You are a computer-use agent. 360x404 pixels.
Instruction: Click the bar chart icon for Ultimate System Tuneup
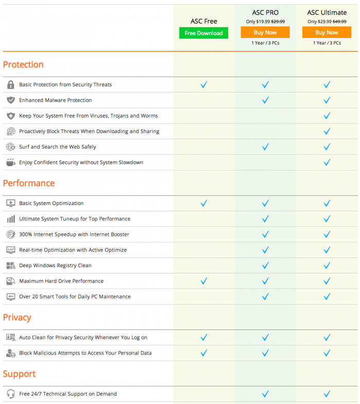coord(11,219)
